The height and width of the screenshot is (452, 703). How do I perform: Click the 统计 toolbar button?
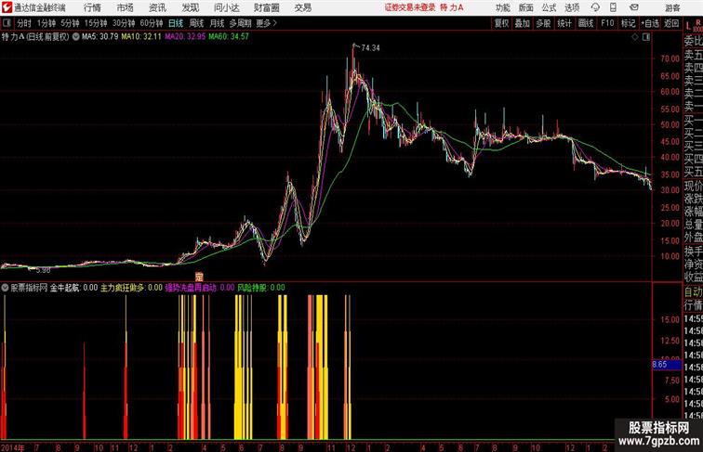tap(564, 23)
